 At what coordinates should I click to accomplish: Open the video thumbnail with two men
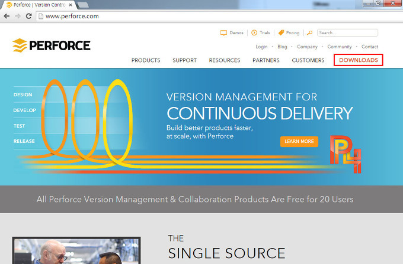click(x=76, y=250)
